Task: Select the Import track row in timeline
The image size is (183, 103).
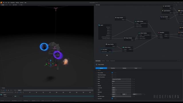Action: (x=11, y=95)
